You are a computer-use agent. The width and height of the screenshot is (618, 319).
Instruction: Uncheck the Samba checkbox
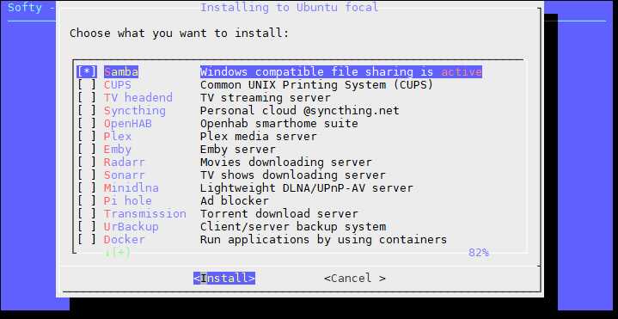coord(86,71)
